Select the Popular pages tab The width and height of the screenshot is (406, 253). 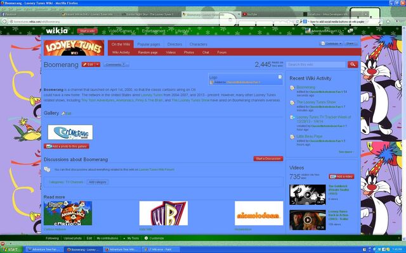[x=148, y=44]
